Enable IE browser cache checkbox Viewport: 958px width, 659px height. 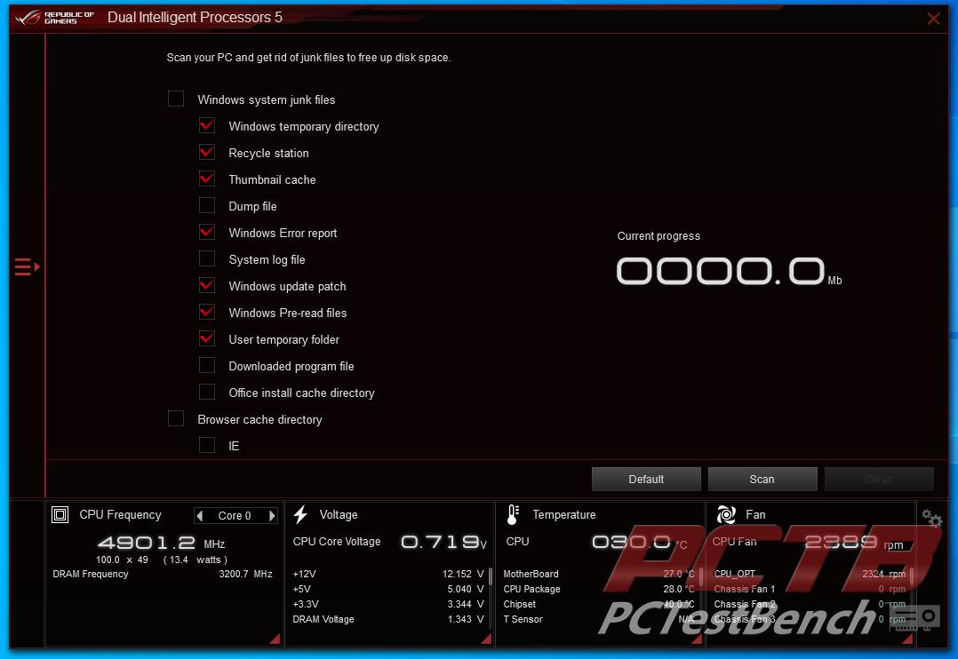(x=207, y=445)
